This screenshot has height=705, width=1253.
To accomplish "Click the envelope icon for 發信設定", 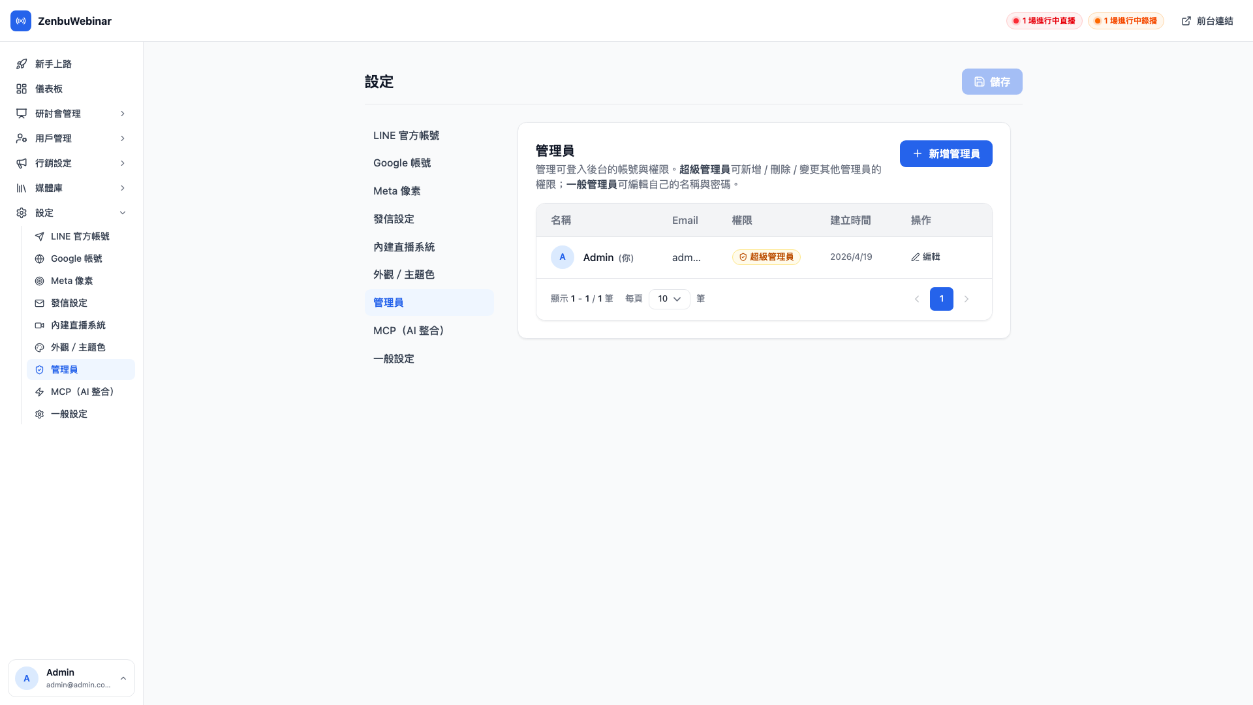I will click(40, 303).
